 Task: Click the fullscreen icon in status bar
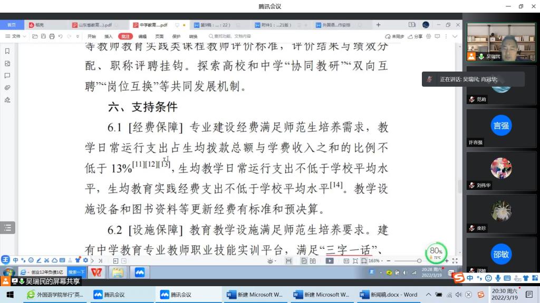[455, 261]
